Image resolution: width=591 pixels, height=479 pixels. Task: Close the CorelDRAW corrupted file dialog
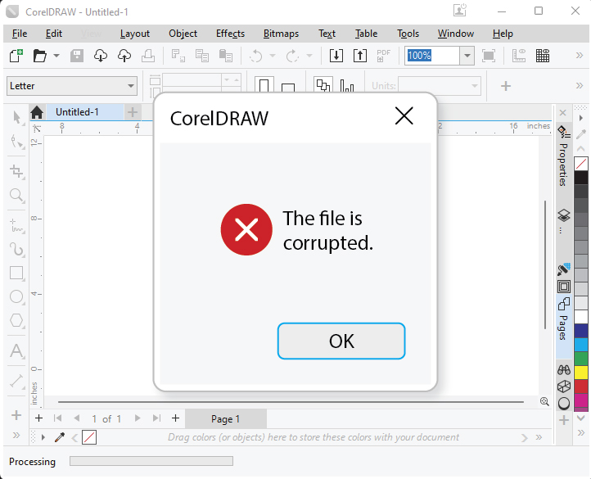click(x=404, y=115)
